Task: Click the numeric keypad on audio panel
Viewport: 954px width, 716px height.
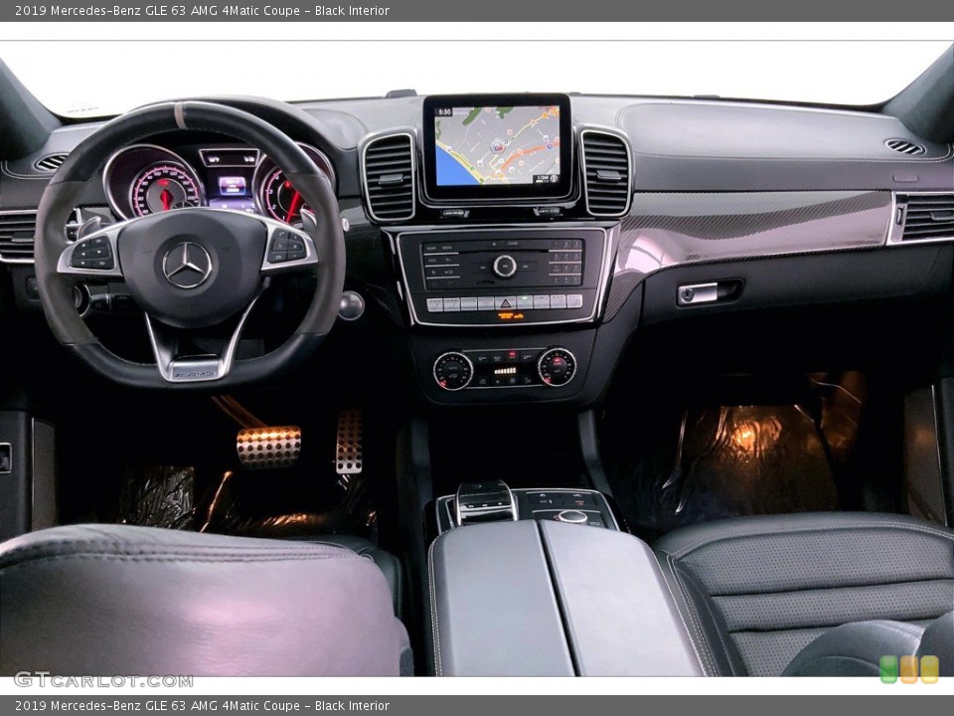Action: click(x=564, y=263)
